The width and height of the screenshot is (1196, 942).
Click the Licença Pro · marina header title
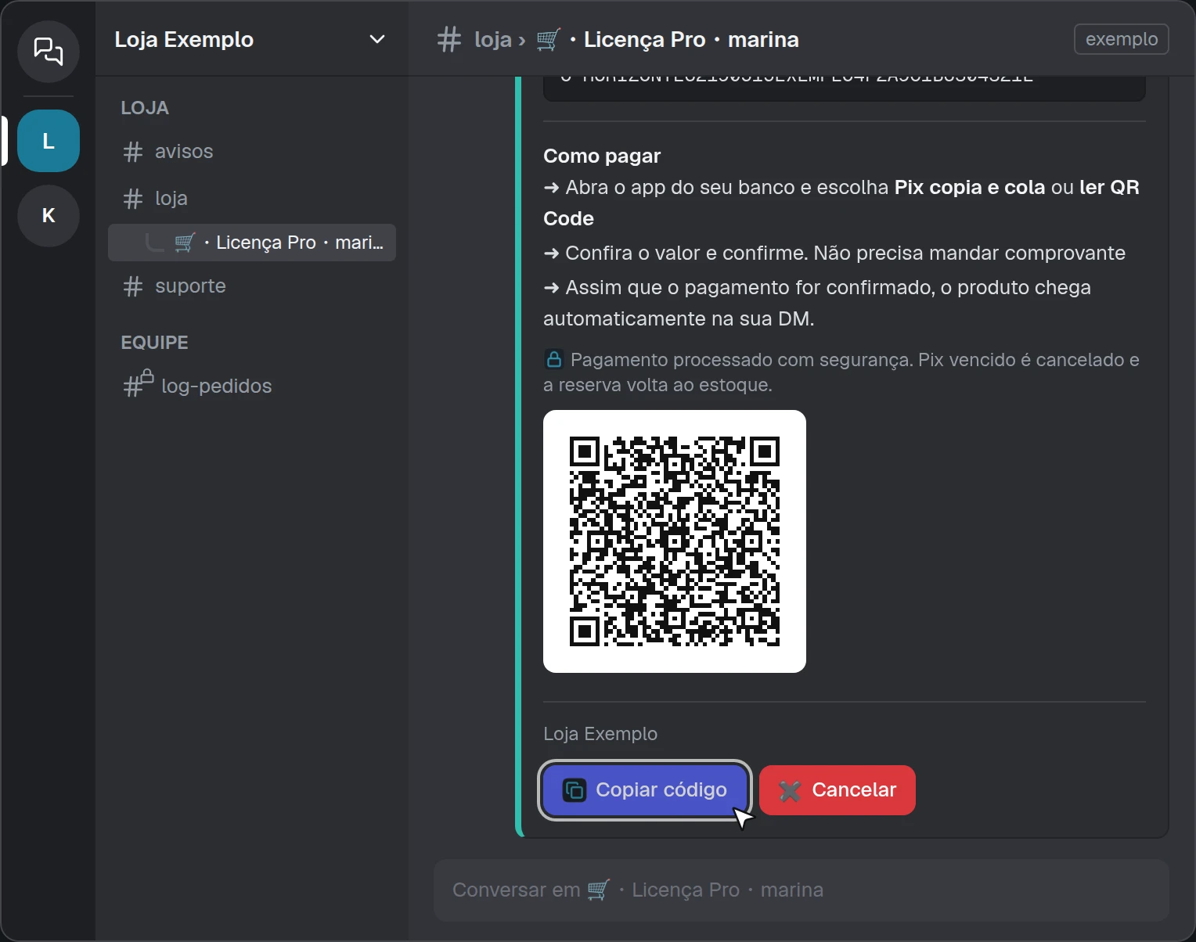point(691,39)
